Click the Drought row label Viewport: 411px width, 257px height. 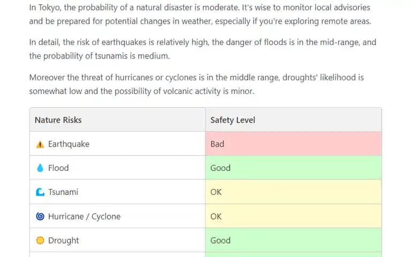[64, 240]
